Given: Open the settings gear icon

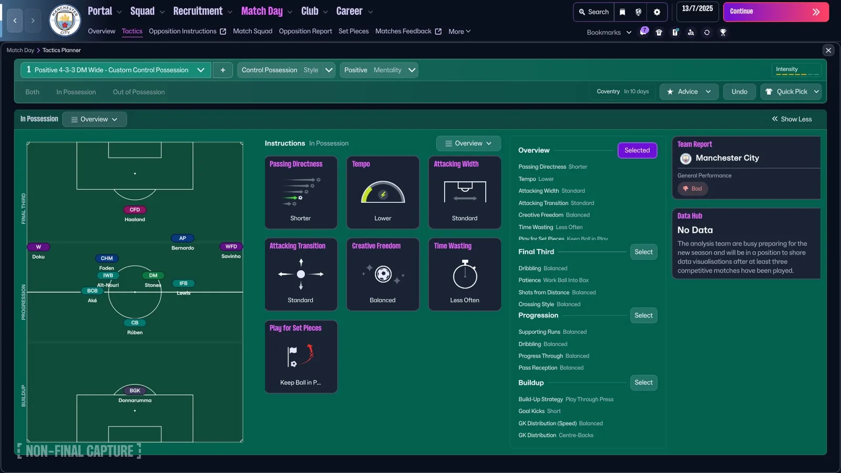Looking at the screenshot, I should pyautogui.click(x=657, y=12).
